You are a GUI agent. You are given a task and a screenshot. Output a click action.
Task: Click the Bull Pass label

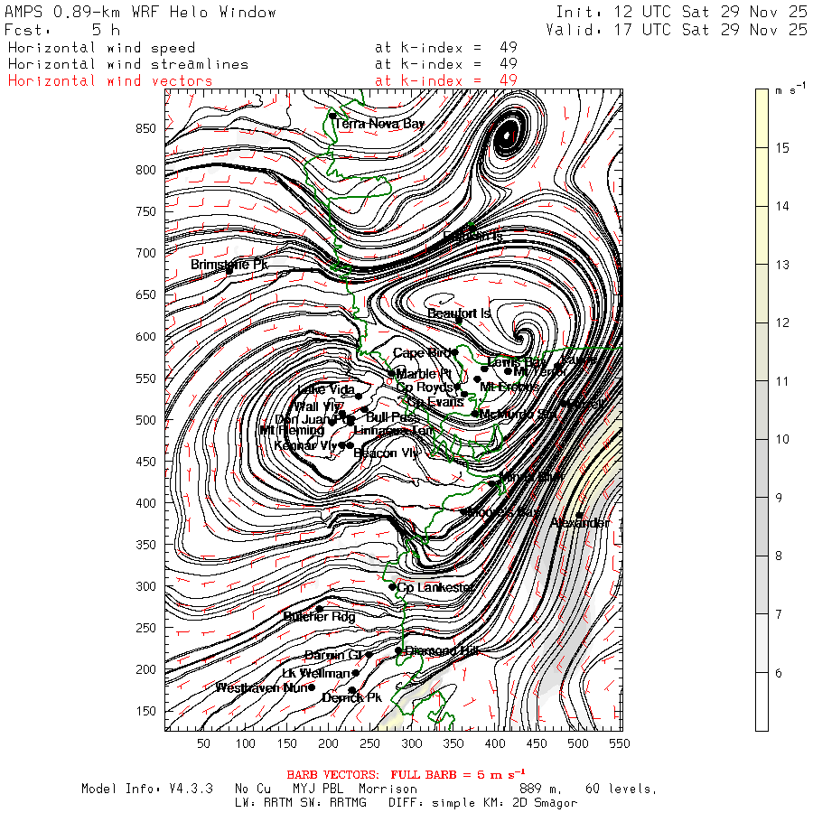(x=392, y=416)
